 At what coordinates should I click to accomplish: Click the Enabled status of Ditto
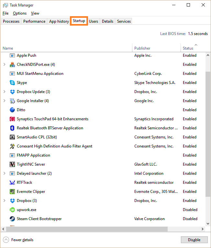190,110
